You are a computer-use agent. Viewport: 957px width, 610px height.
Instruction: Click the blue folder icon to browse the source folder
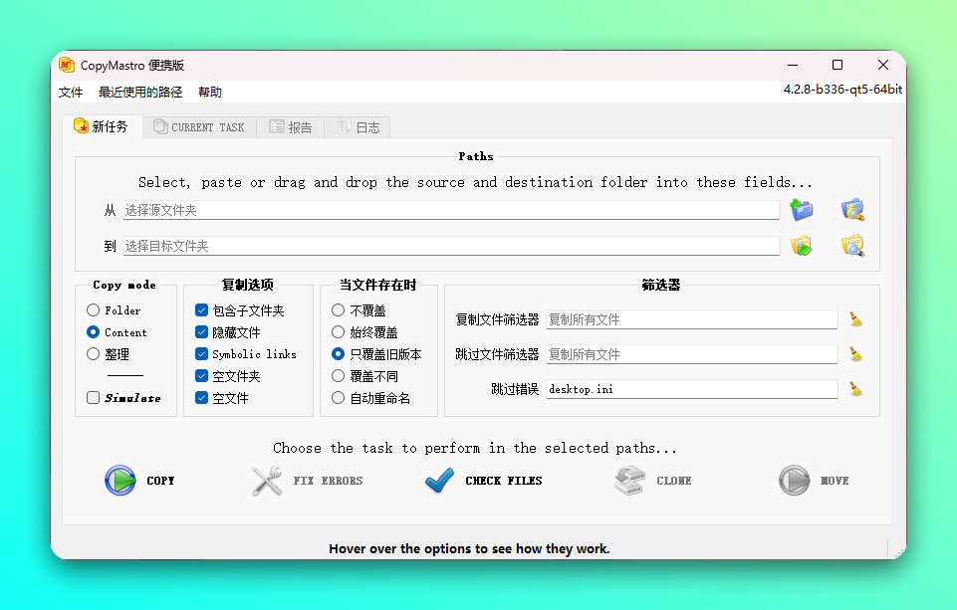[x=802, y=210]
